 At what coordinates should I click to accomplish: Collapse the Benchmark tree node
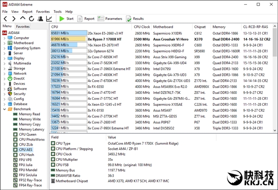coord(5,109)
